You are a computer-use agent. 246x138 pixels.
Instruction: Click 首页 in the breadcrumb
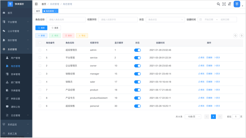click(x=44, y=4)
